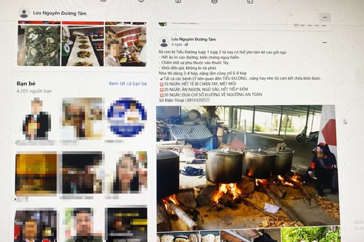
Task: Open Lưu Nguyên Đường Tâm post author link
Action: tap(193, 39)
